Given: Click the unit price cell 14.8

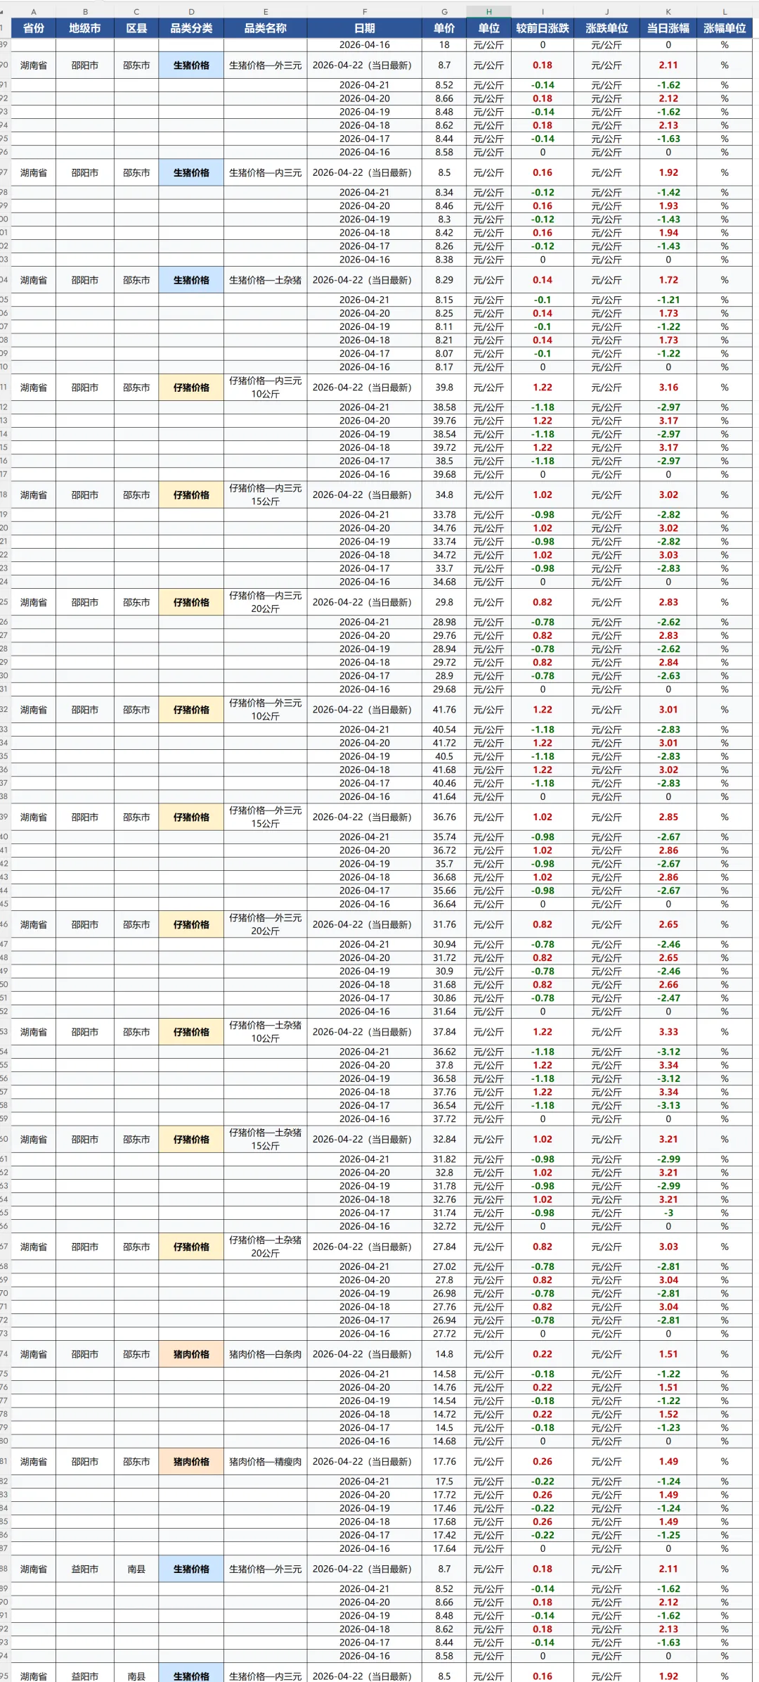Looking at the screenshot, I should pos(444,1354).
